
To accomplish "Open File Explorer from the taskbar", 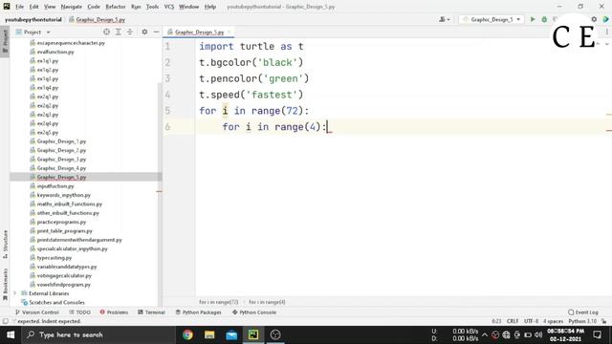I will pyautogui.click(x=209, y=334).
